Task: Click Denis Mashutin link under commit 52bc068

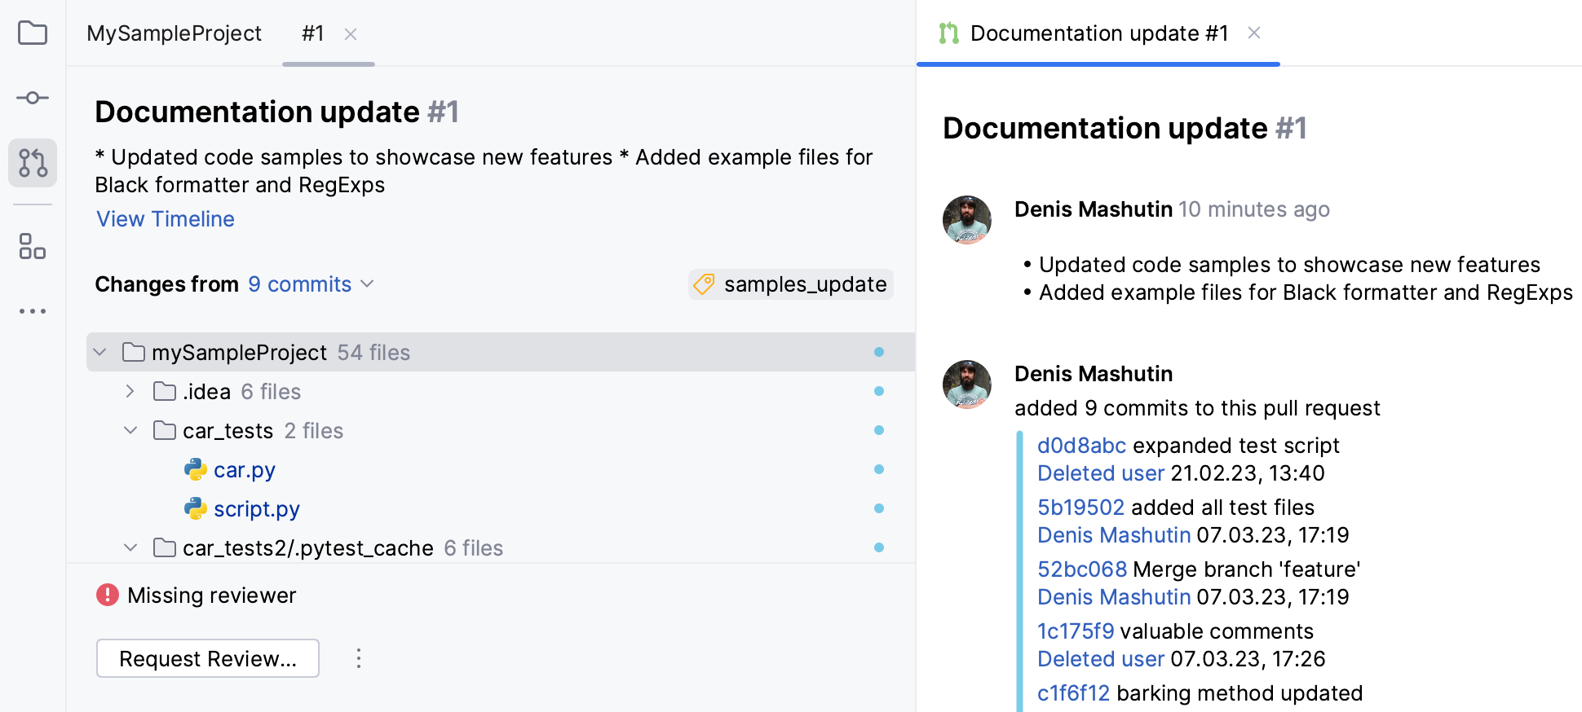Action: (x=1114, y=597)
